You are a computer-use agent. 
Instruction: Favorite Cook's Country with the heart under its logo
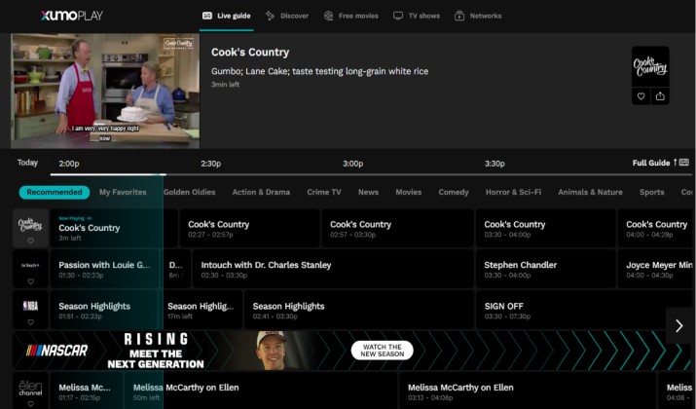(641, 96)
